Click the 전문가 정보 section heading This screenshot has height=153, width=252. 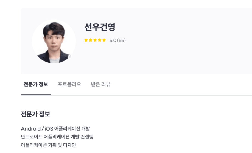click(35, 114)
